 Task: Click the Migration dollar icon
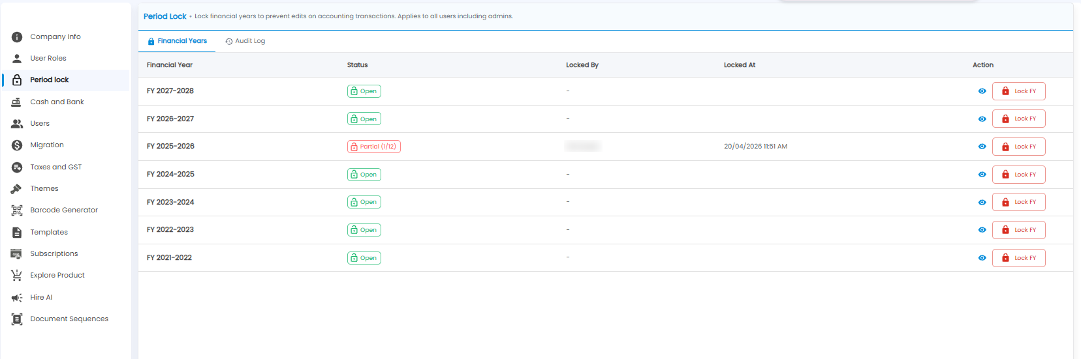pos(17,145)
